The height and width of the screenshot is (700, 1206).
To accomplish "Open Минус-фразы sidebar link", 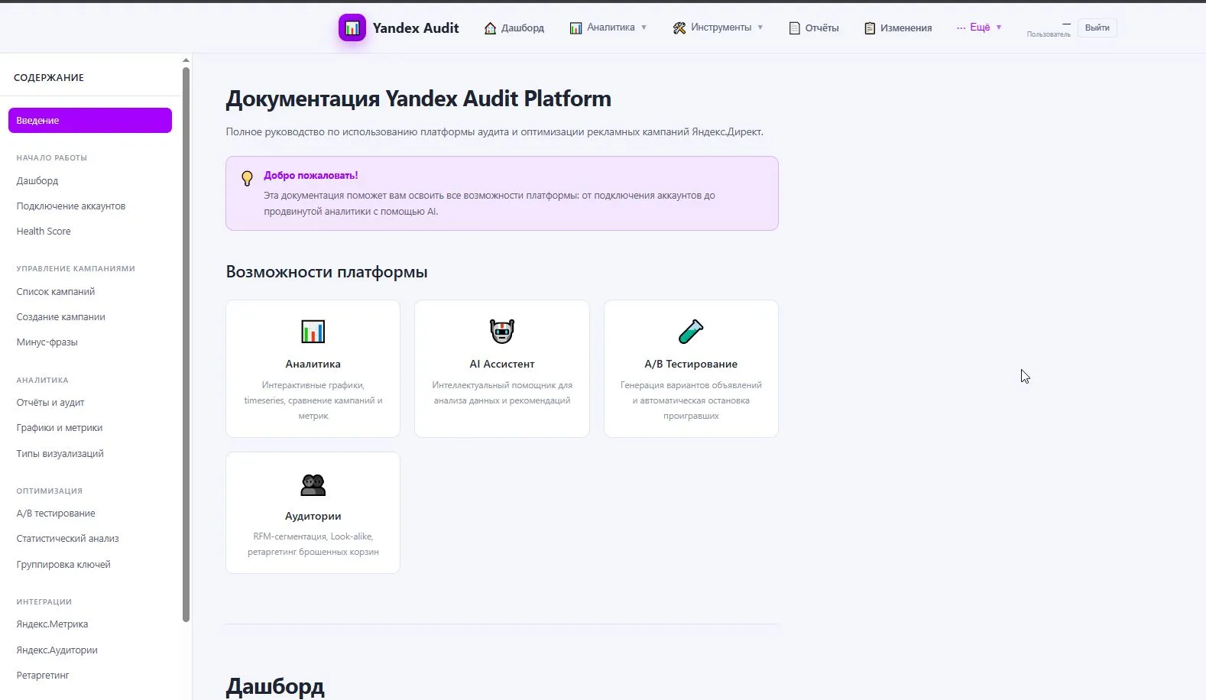I will 47,342.
